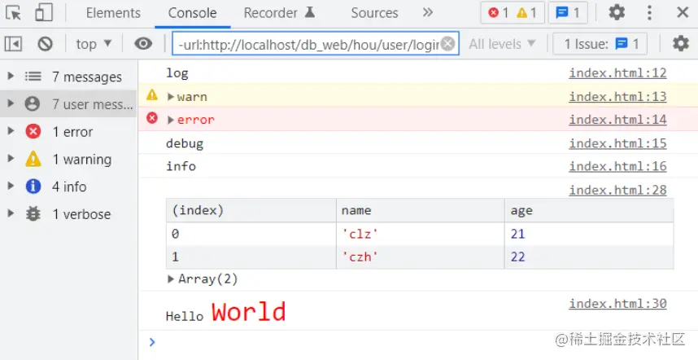Open source link index.html:14

tap(618, 120)
